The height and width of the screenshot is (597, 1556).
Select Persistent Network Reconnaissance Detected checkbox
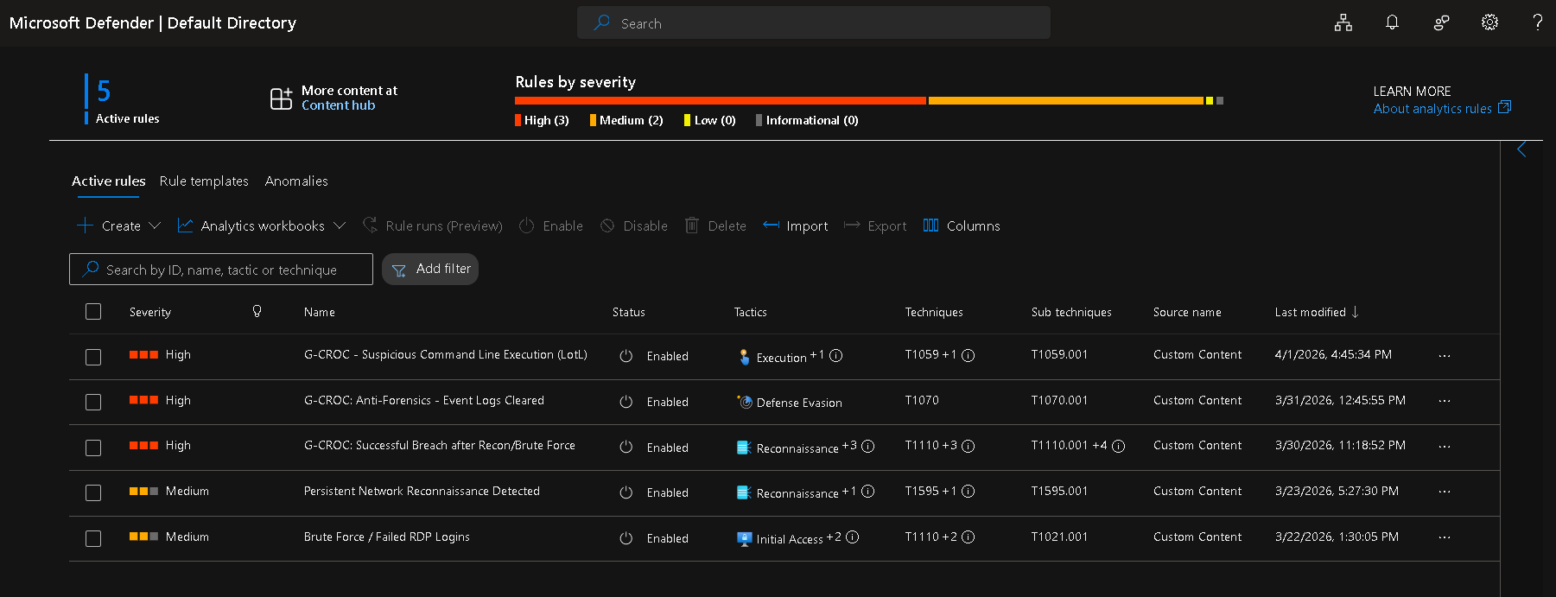pyautogui.click(x=93, y=492)
